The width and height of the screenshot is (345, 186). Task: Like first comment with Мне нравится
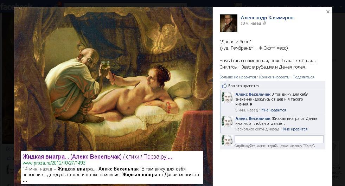(274, 110)
